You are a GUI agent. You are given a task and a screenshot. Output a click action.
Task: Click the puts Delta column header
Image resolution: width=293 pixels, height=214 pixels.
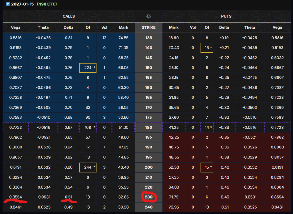(x=224, y=27)
